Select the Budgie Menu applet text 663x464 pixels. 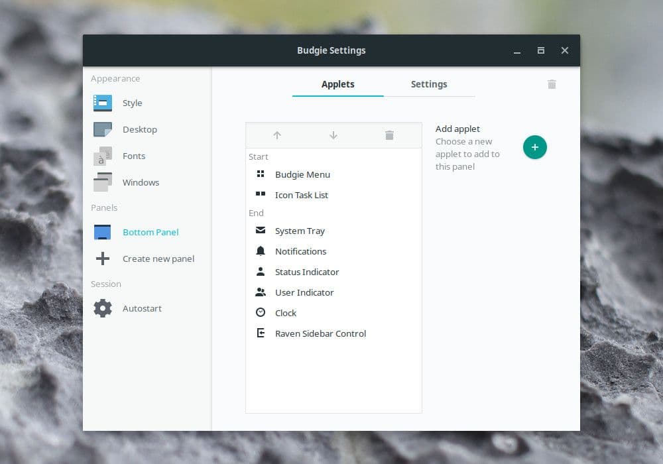pyautogui.click(x=302, y=174)
